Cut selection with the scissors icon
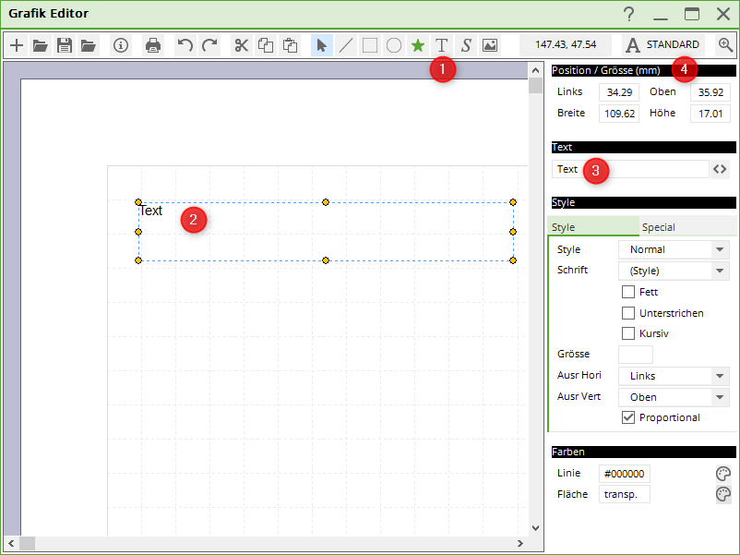The image size is (740, 555). [x=241, y=45]
